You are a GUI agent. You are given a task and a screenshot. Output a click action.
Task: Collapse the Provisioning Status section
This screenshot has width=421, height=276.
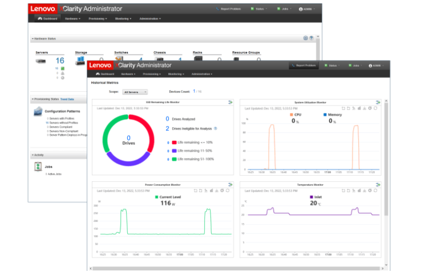pyautogui.click(x=33, y=99)
